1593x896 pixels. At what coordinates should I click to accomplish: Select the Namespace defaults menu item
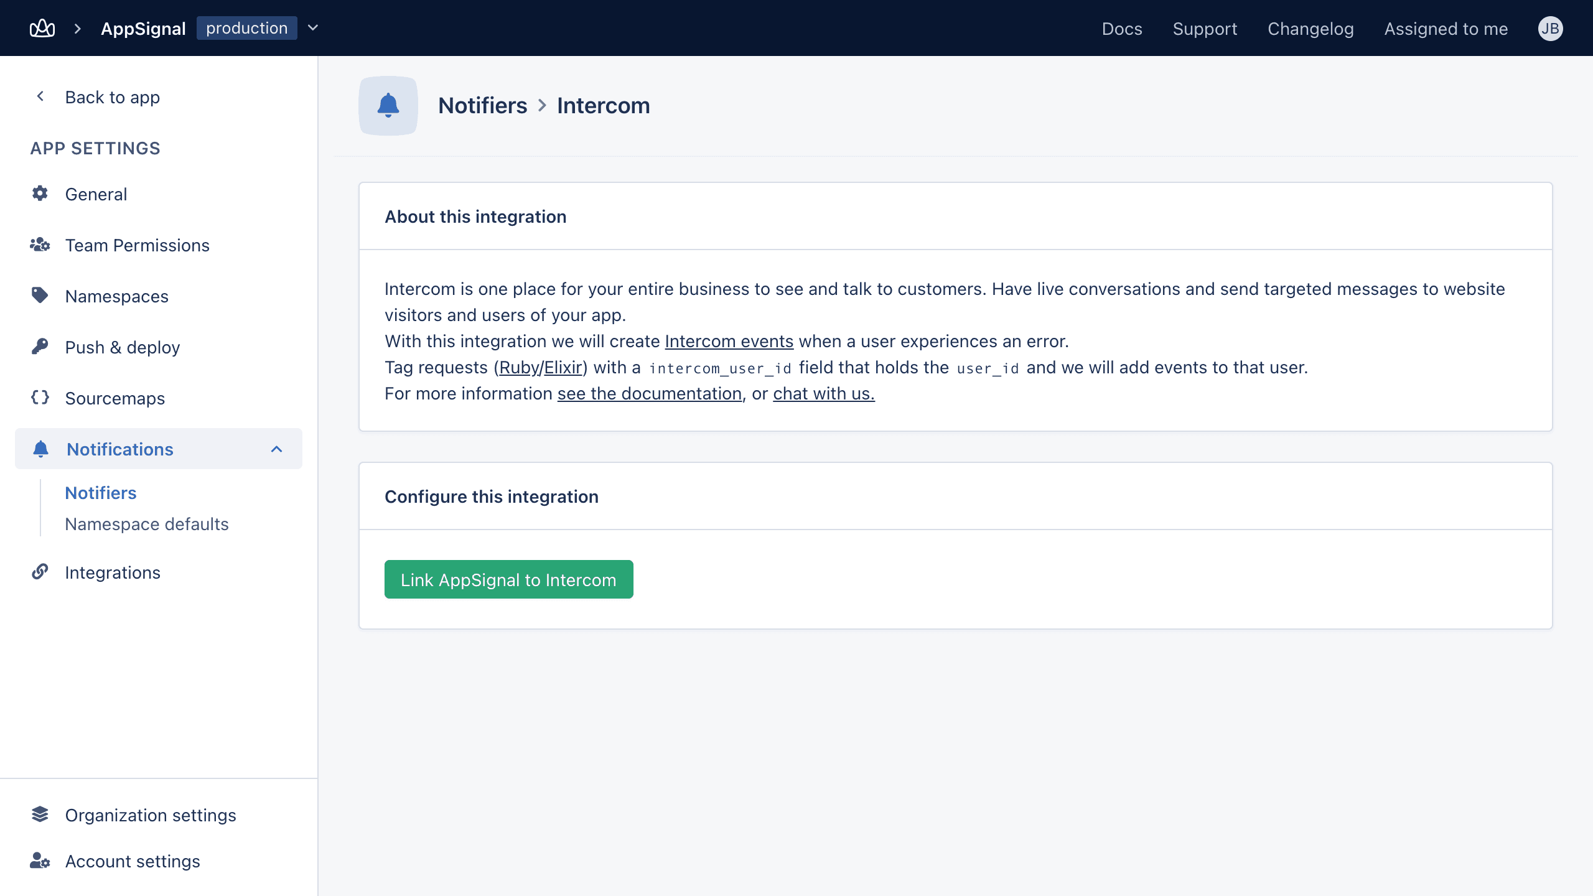[x=147, y=524]
